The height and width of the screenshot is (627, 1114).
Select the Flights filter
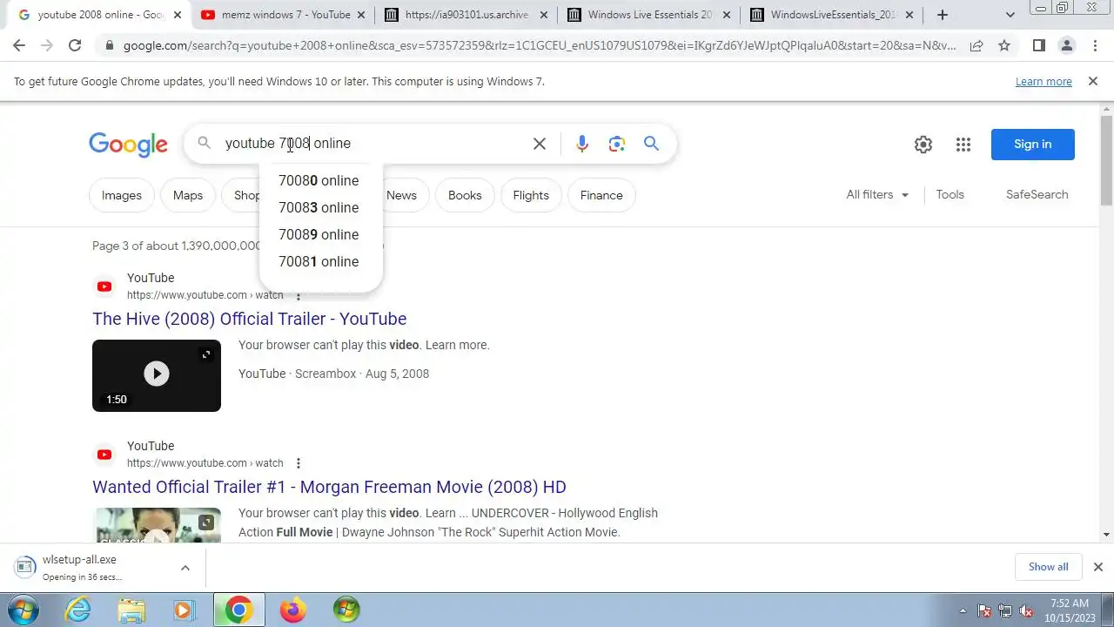point(531,195)
